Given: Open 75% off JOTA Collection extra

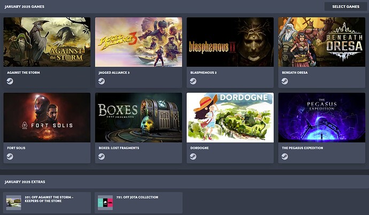Looking at the screenshot, I should coord(139,203).
